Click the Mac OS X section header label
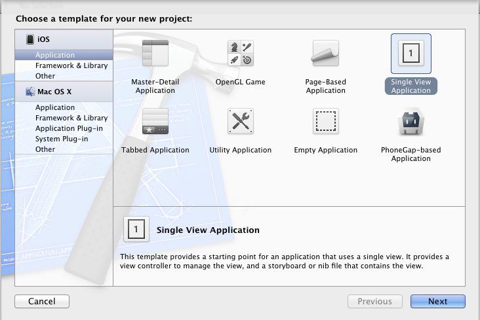The image size is (480, 320). pyautogui.click(x=54, y=92)
